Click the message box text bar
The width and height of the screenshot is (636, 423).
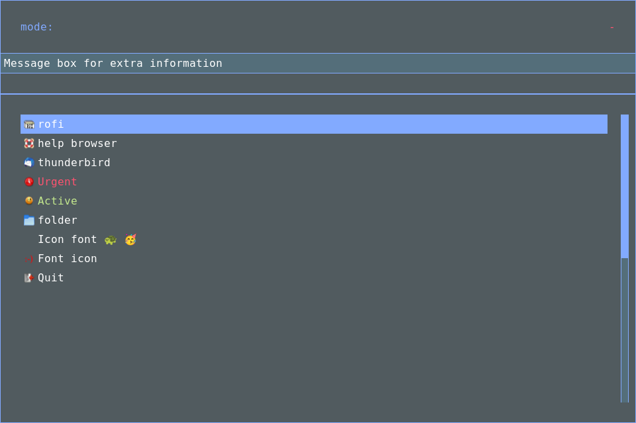click(318, 64)
